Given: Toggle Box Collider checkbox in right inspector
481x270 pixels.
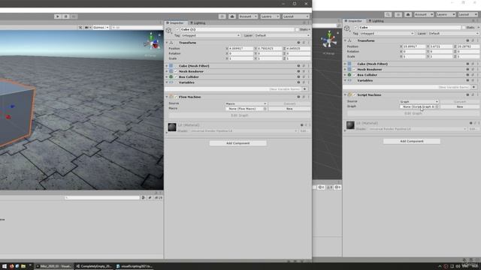Looking at the screenshot, I should (x=354, y=75).
